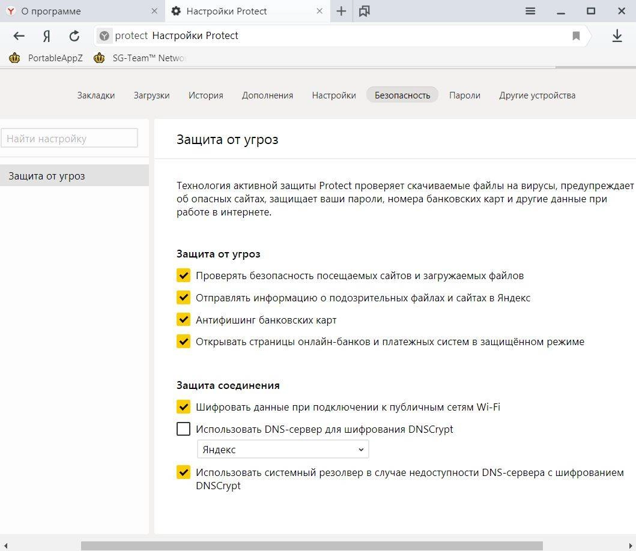Click the gear icon on Настройки Protect tab
The image size is (636, 551).
click(x=176, y=11)
